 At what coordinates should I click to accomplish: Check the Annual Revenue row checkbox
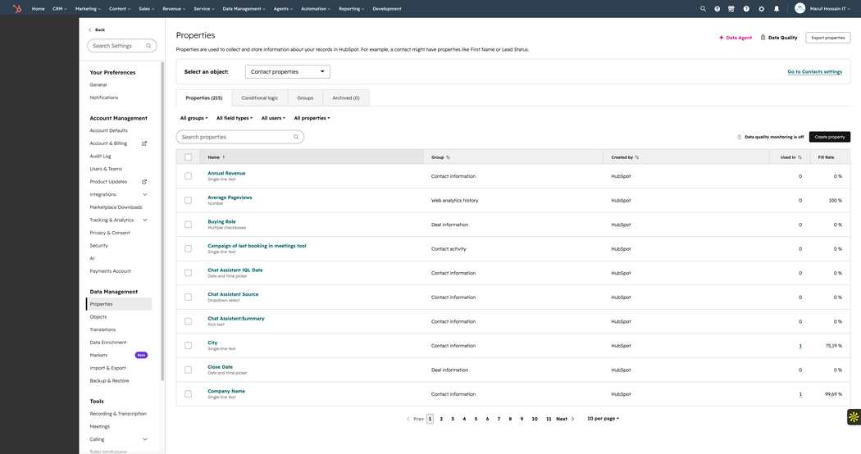(189, 176)
